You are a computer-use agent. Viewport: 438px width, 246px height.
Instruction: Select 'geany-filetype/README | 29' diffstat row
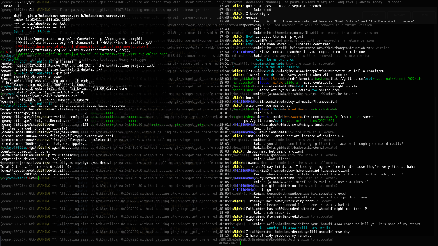click(58, 113)
